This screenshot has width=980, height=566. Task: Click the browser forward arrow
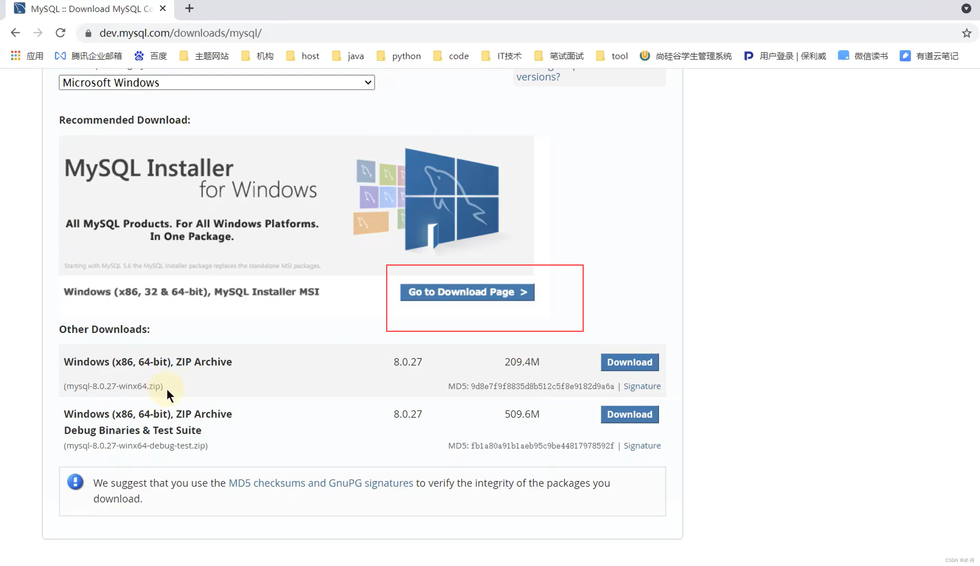[x=38, y=33]
